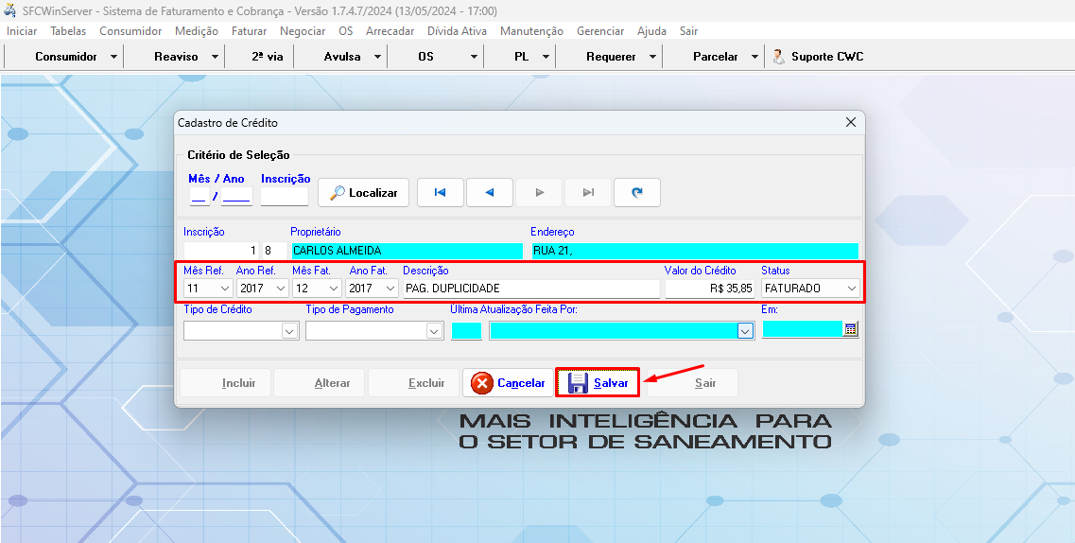Open the Mês Fat. dropdown showing 12
The image size is (1075, 543).
pyautogui.click(x=334, y=289)
